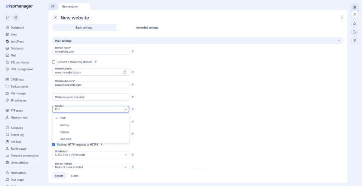Click the Create button
Screen dimensions: 362x186
[59, 176]
